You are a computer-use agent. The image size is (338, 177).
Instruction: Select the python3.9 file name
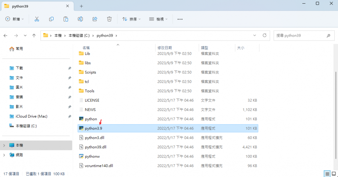[x=93, y=128]
